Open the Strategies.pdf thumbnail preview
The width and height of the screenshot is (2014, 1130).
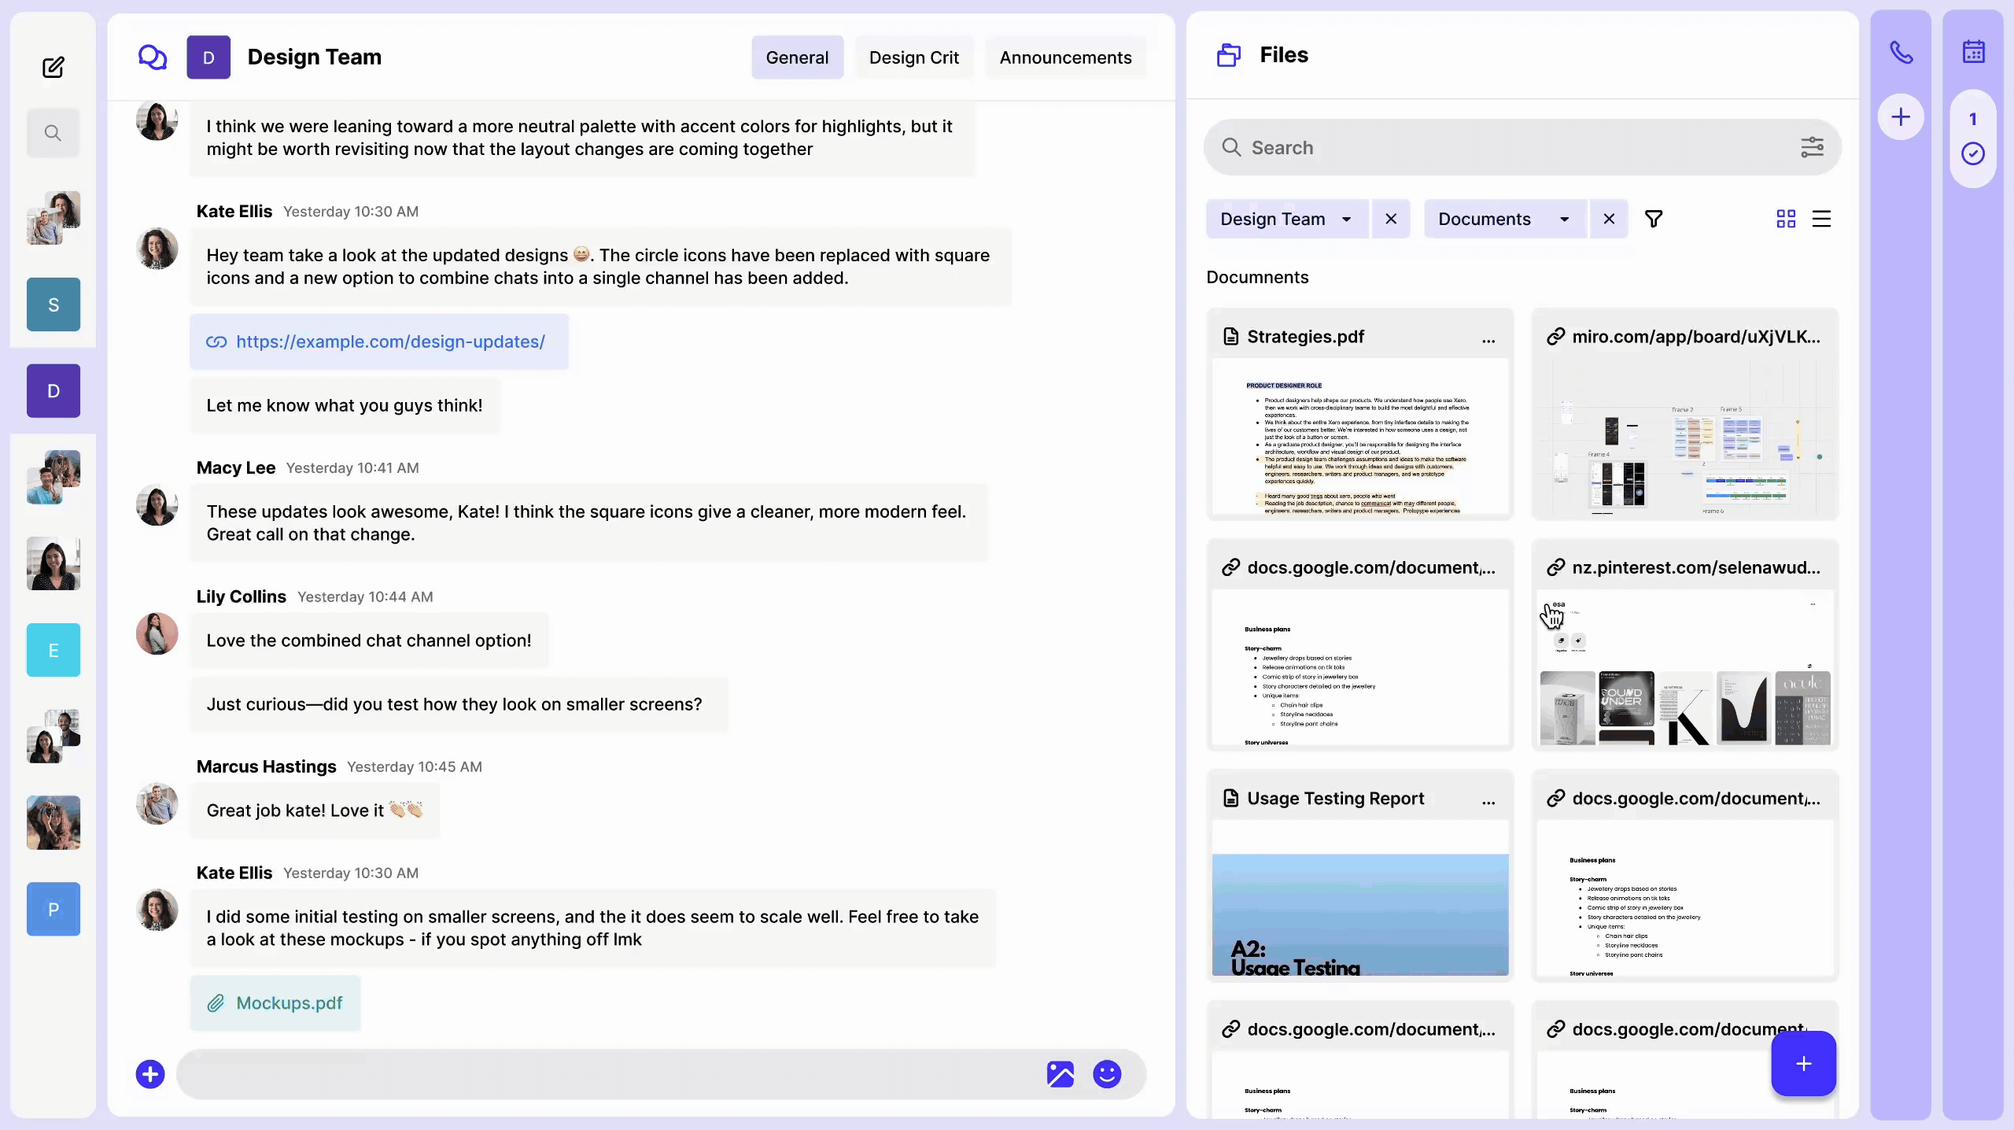pos(1360,437)
